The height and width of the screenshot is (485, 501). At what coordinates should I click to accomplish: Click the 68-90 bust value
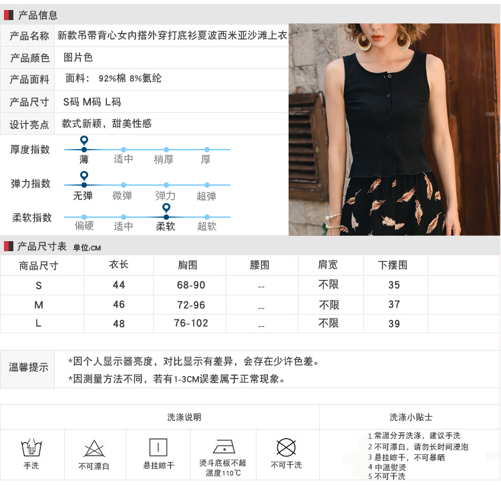(x=191, y=285)
